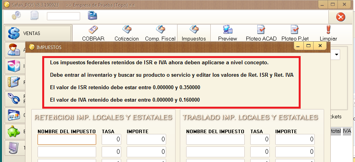Click Ploteo PJet icon
The width and height of the screenshot is (355, 162).
click(294, 29)
